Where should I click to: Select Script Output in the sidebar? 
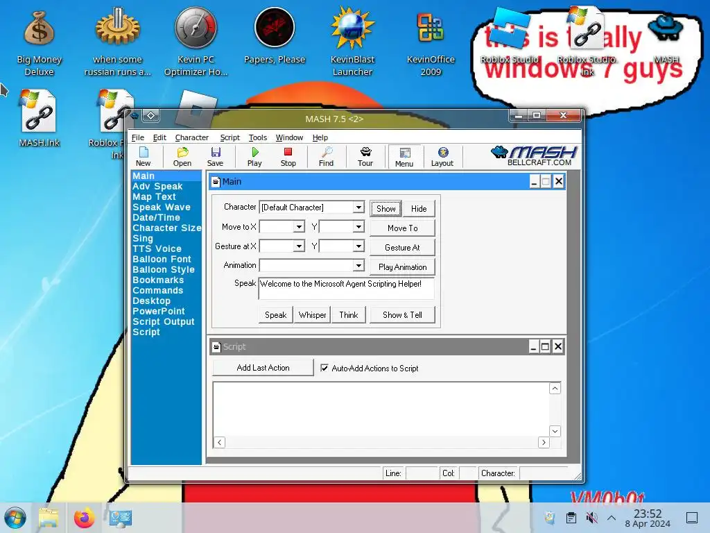coord(163,322)
